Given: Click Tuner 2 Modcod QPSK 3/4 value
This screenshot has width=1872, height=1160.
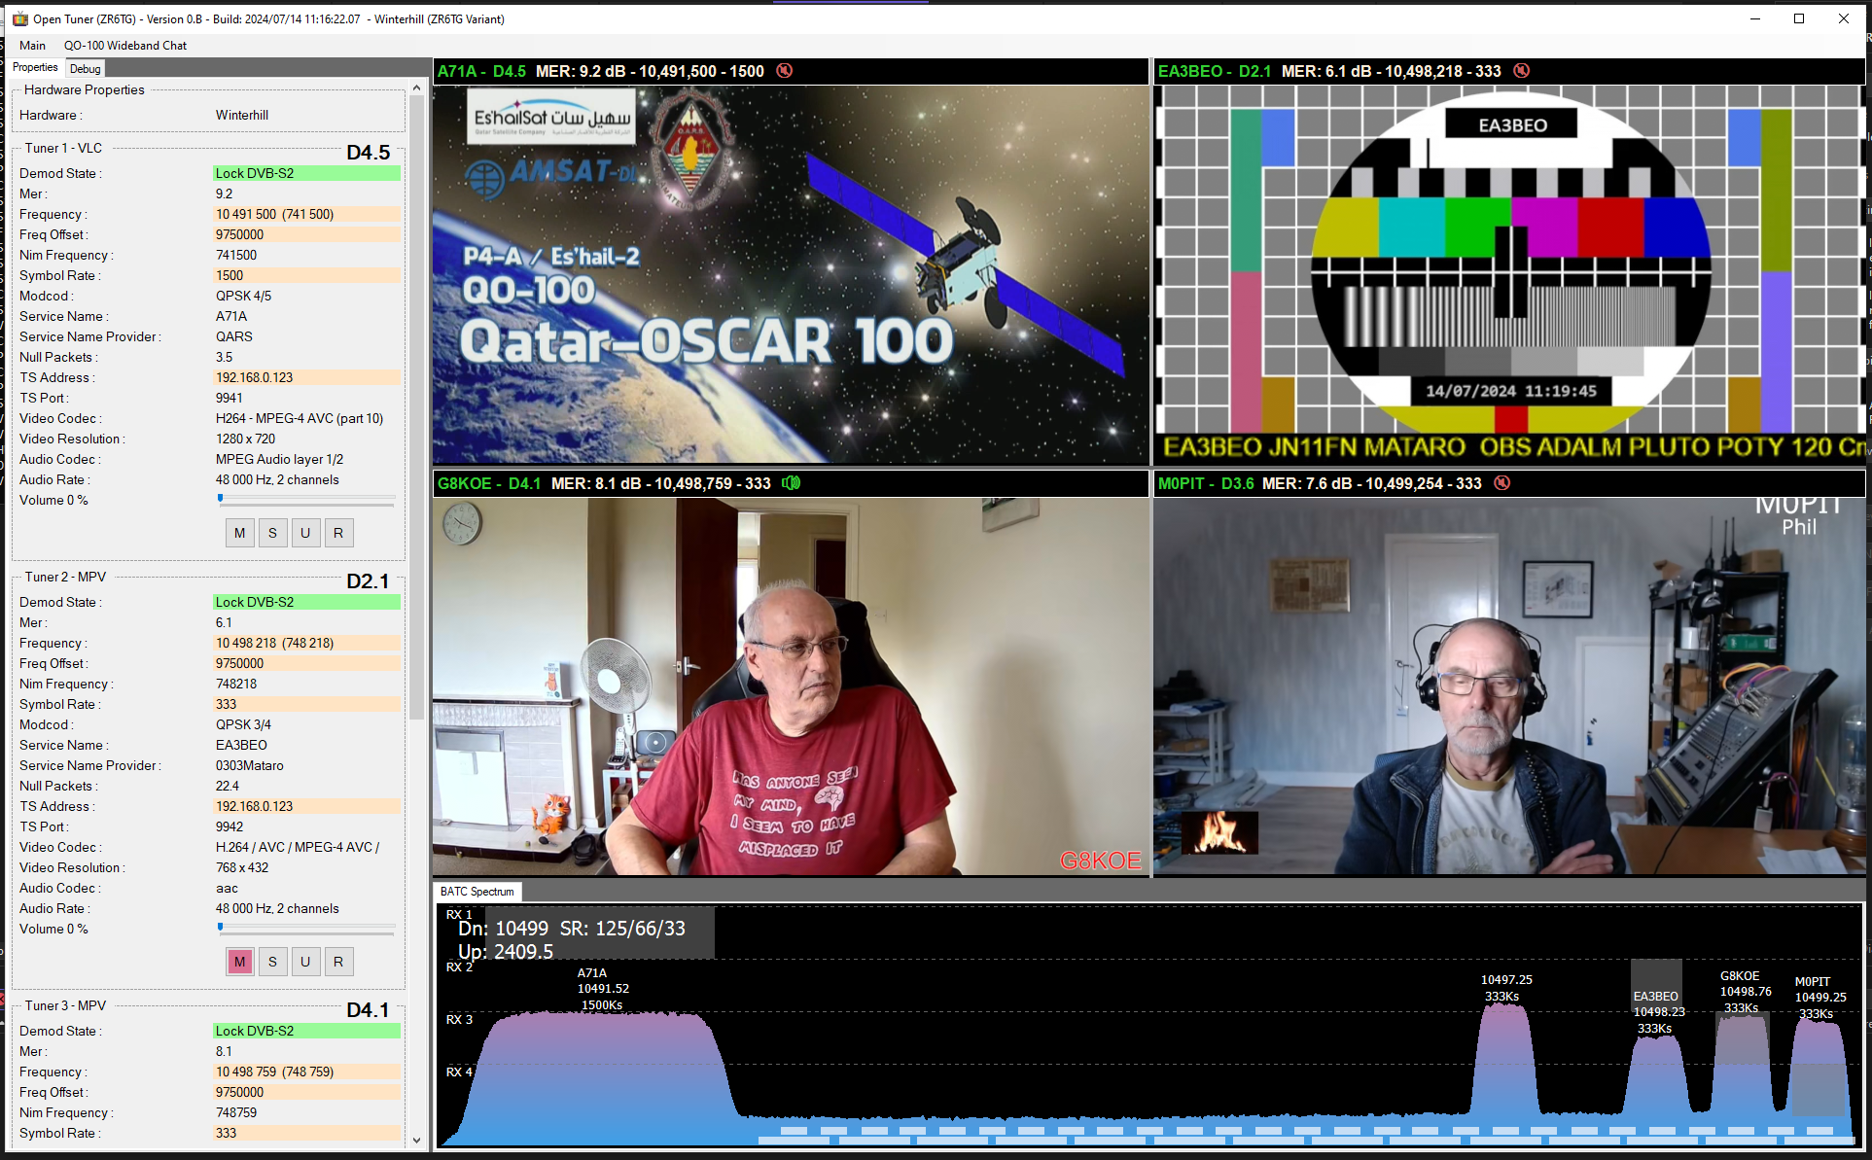Looking at the screenshot, I should 243,724.
